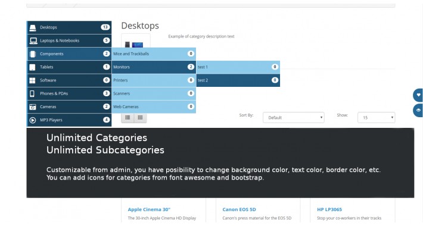This screenshot has width=423, height=226.
Task: Select Mice and Trackballs subcategory
Action: point(154,54)
